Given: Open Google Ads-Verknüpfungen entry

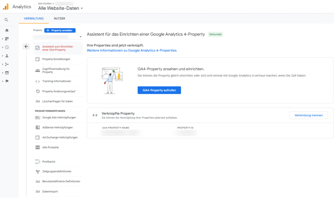Looking at the screenshot, I should (x=58, y=118).
